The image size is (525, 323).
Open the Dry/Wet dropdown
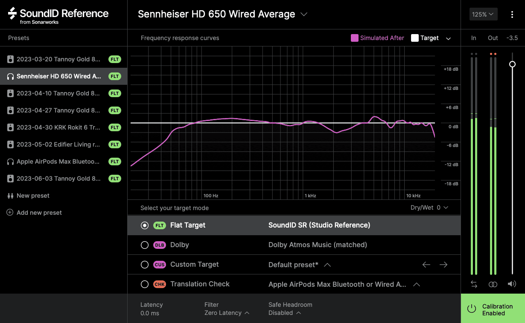pos(429,208)
